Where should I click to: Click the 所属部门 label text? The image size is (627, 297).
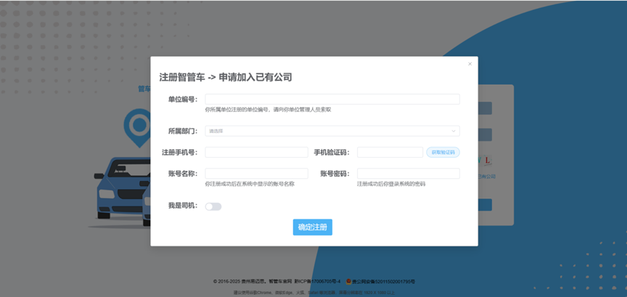(x=183, y=131)
